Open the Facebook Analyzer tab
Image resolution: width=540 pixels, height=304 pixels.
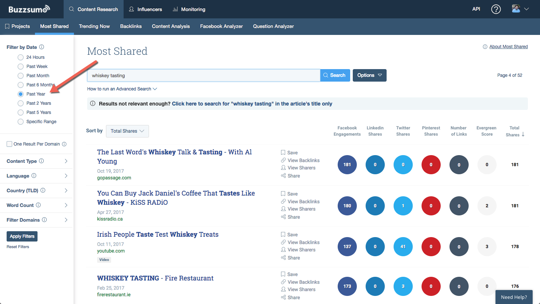221,26
